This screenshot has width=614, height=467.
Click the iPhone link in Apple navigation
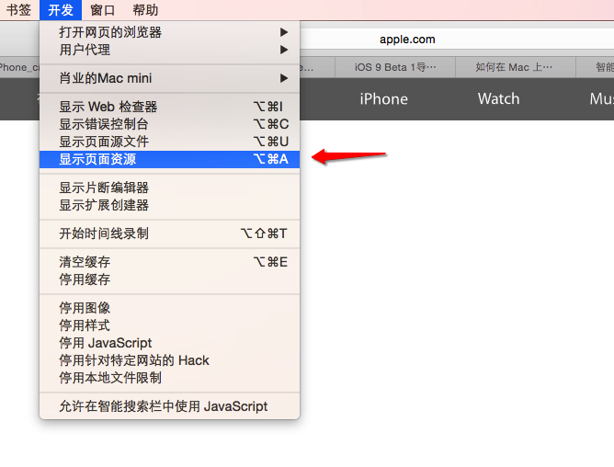(x=384, y=99)
